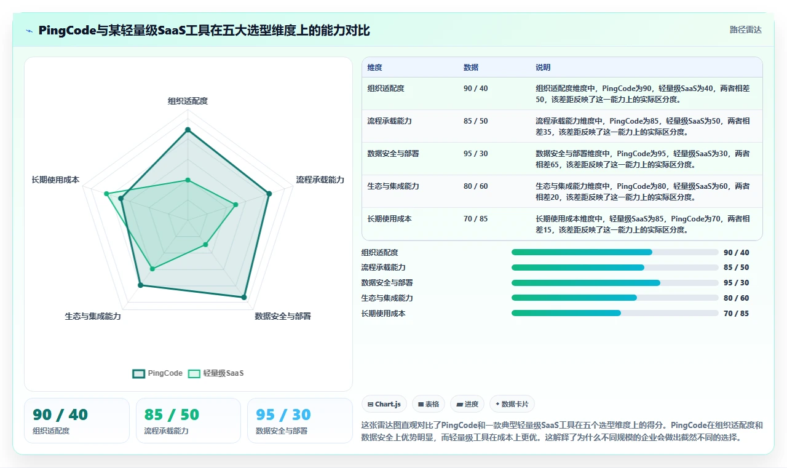
Task: Click the 长期使用成本 radar axis label
Action: tap(55, 180)
